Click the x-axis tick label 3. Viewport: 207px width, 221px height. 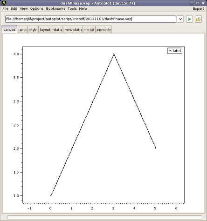[114, 208]
